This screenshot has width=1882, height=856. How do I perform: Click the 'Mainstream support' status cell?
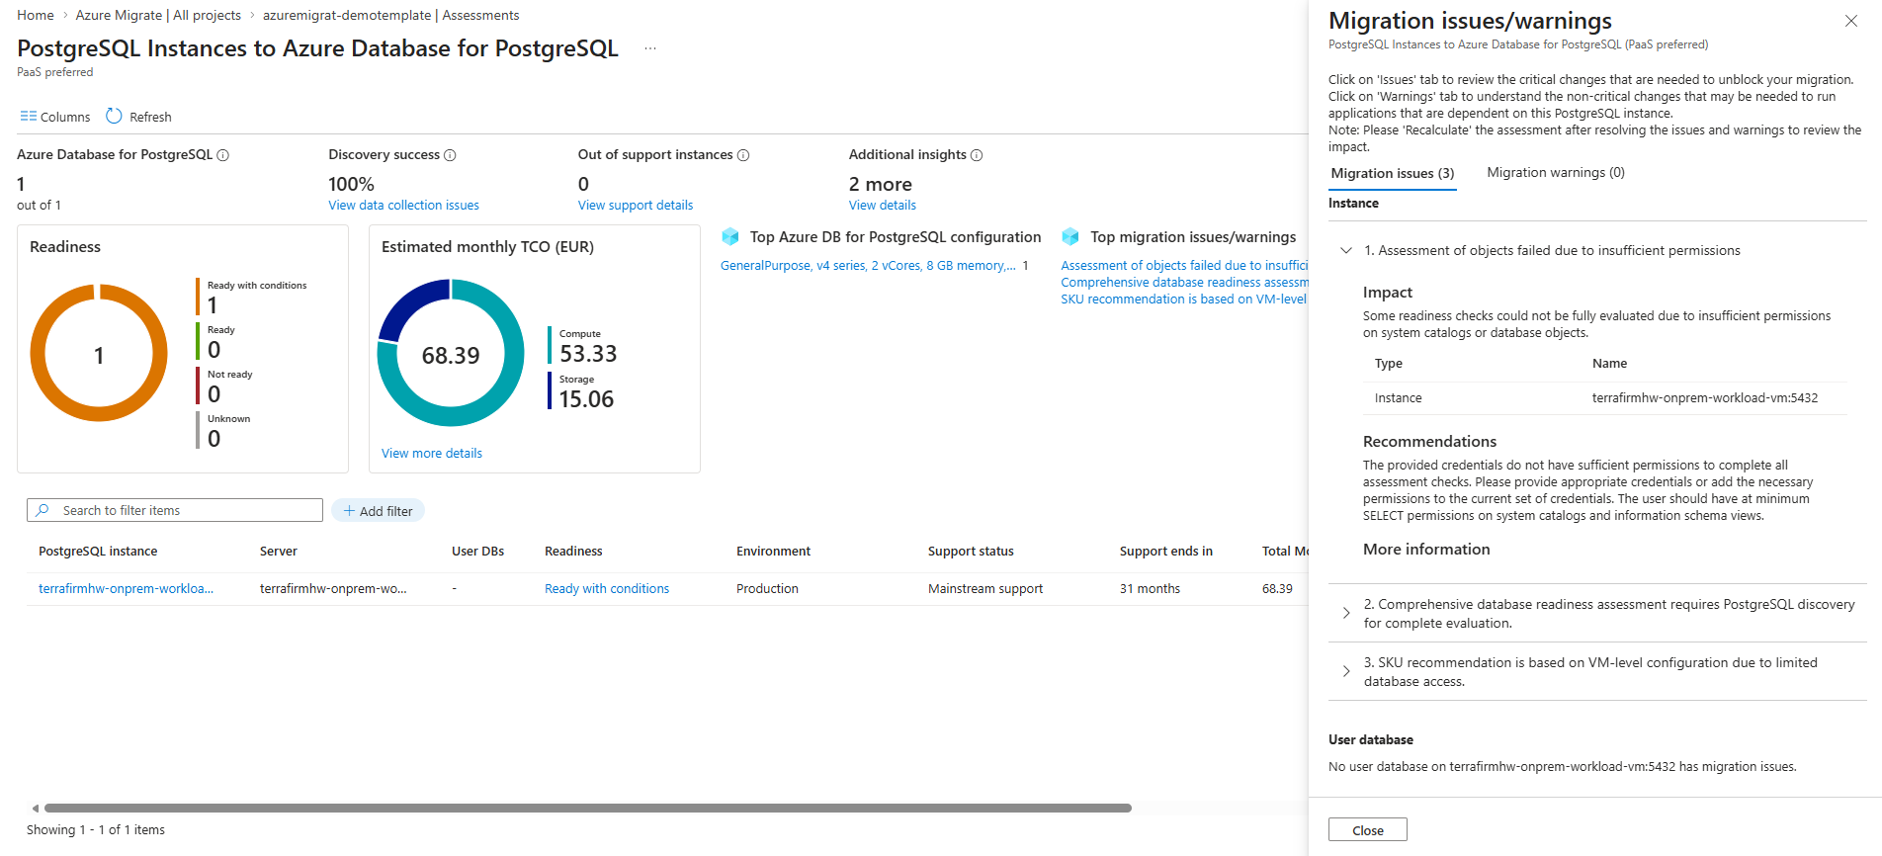pyautogui.click(x=985, y=589)
